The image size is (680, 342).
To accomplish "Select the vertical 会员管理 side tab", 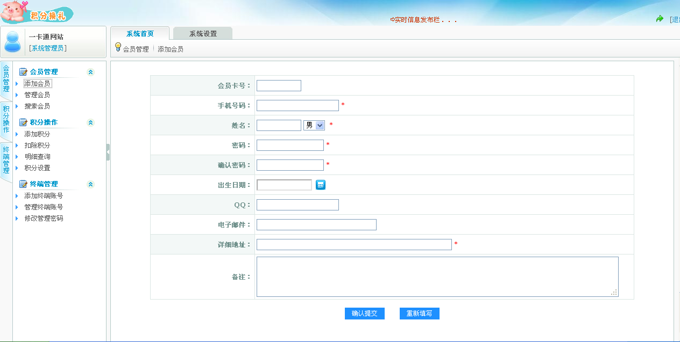I will (x=6, y=78).
